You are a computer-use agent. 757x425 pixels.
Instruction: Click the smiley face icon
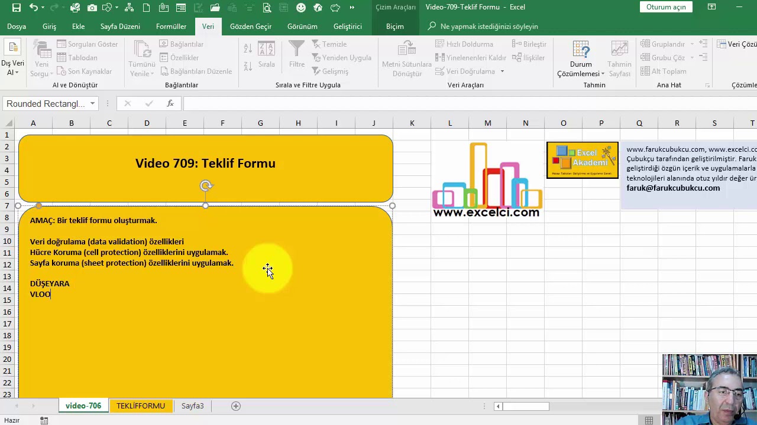pyautogui.click(x=301, y=8)
